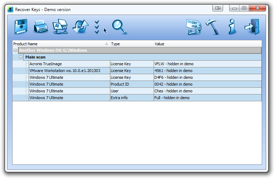275x179 pixels.
Task: Click the networked computers scan icon
Action: [60, 26]
